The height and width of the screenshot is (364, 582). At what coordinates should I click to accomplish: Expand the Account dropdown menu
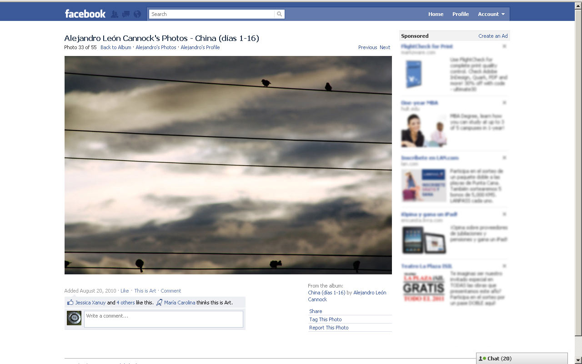(491, 14)
